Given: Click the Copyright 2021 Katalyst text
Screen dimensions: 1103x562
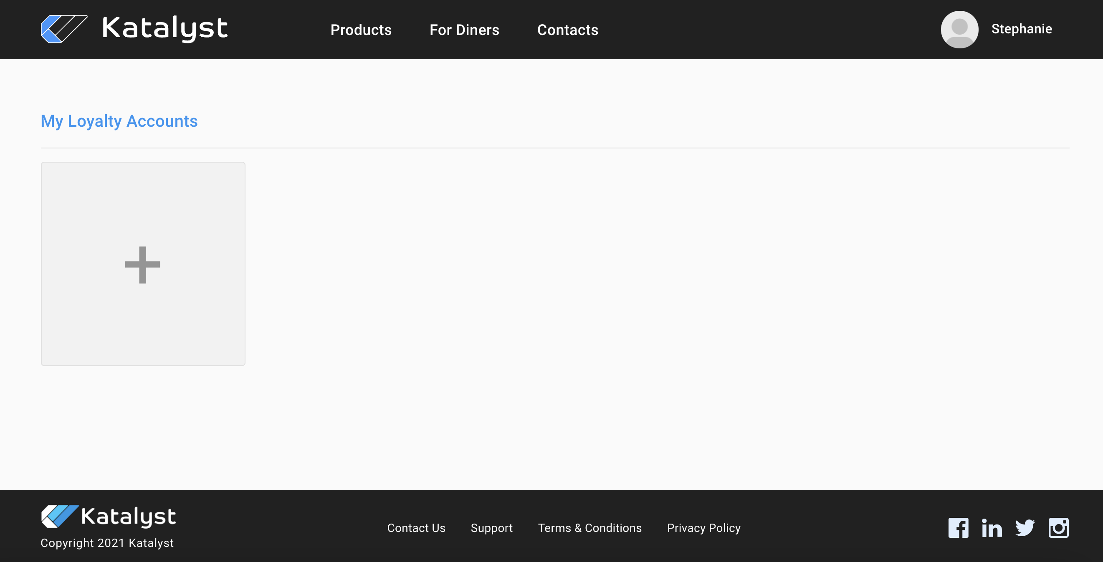Looking at the screenshot, I should click(x=107, y=543).
